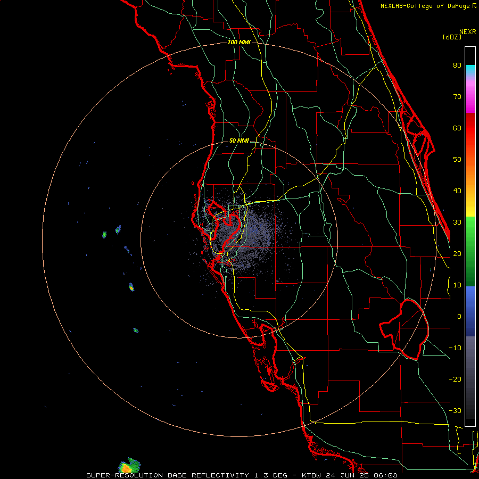Select the 0 value on the dBZ scale
479x479 pixels.
459,317
